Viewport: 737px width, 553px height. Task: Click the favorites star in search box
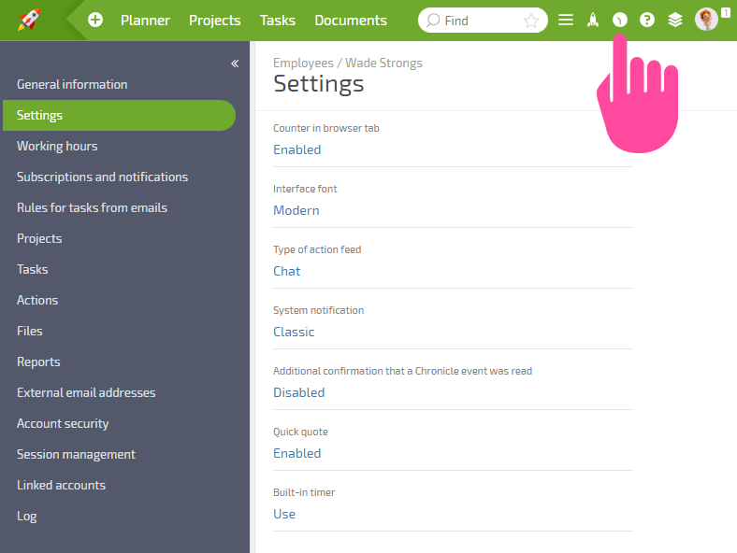pyautogui.click(x=531, y=21)
